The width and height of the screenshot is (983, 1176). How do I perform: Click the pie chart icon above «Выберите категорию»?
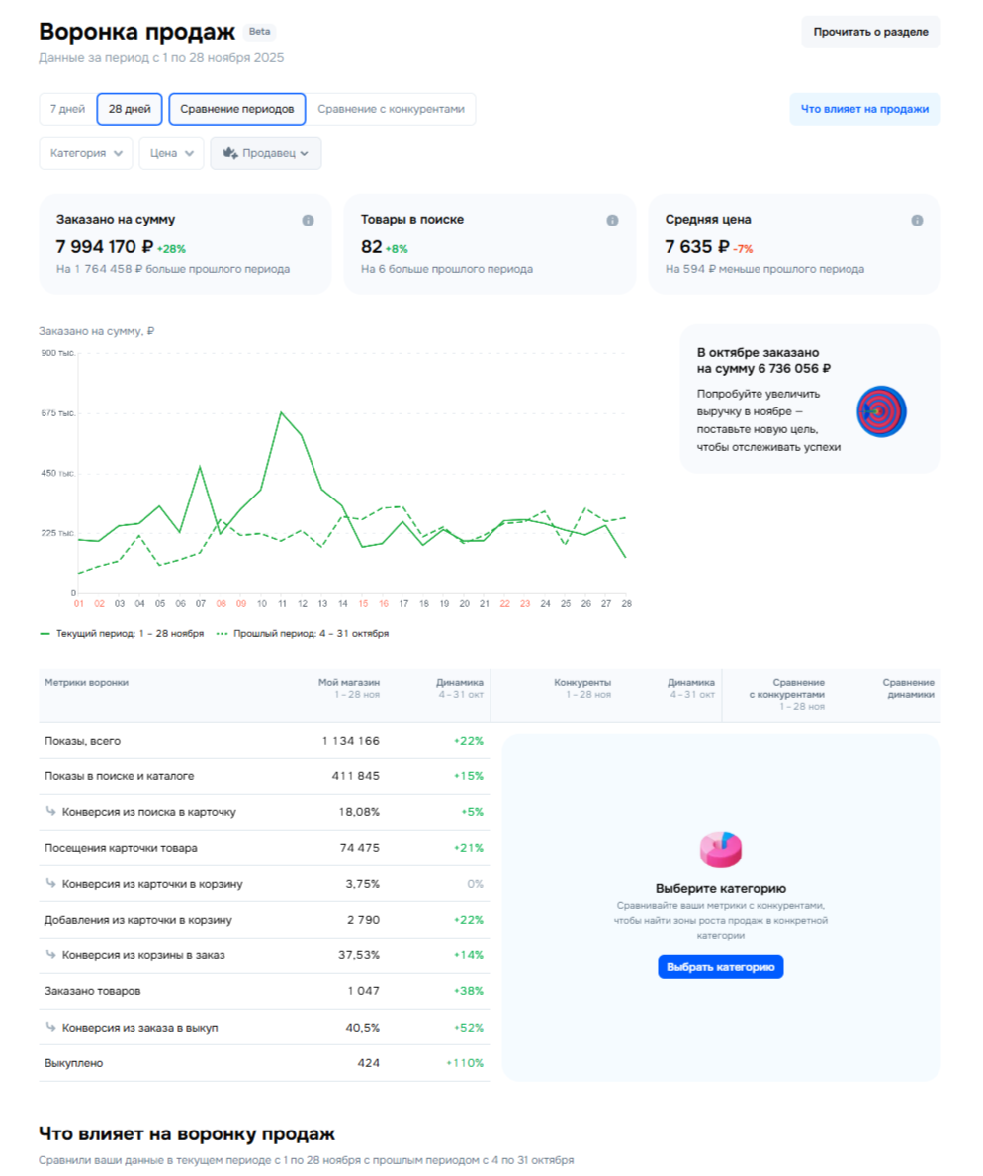(720, 849)
